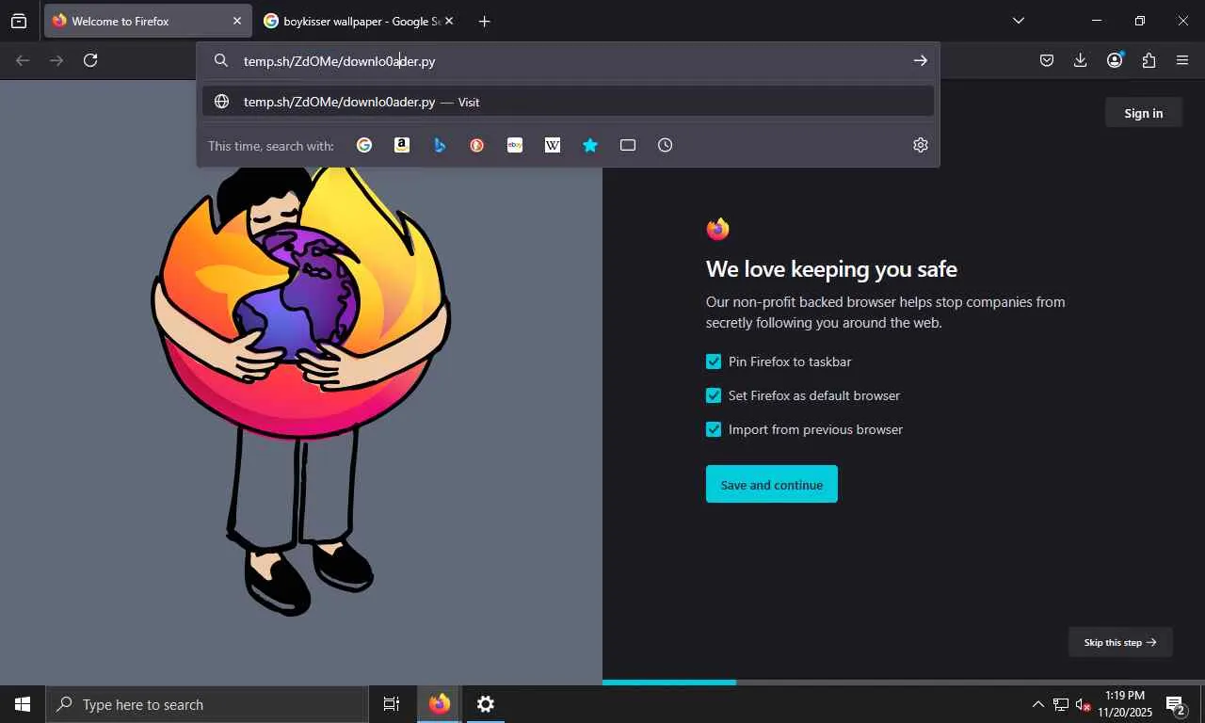The width and height of the screenshot is (1205, 723).
Task: Click the Firefox logo above the heading
Action: coord(717,229)
